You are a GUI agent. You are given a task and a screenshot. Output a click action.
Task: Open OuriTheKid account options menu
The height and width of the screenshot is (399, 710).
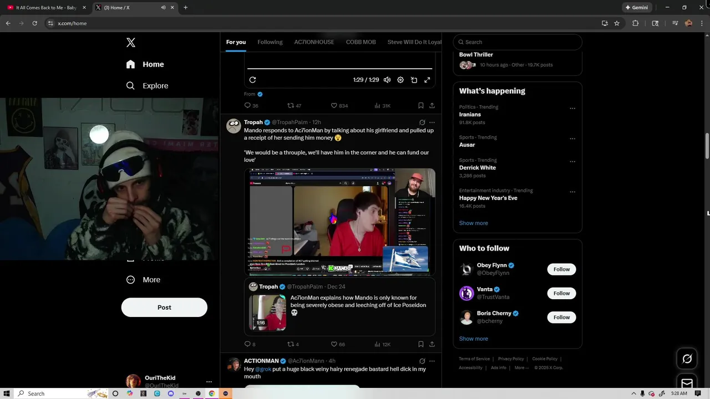(209, 382)
